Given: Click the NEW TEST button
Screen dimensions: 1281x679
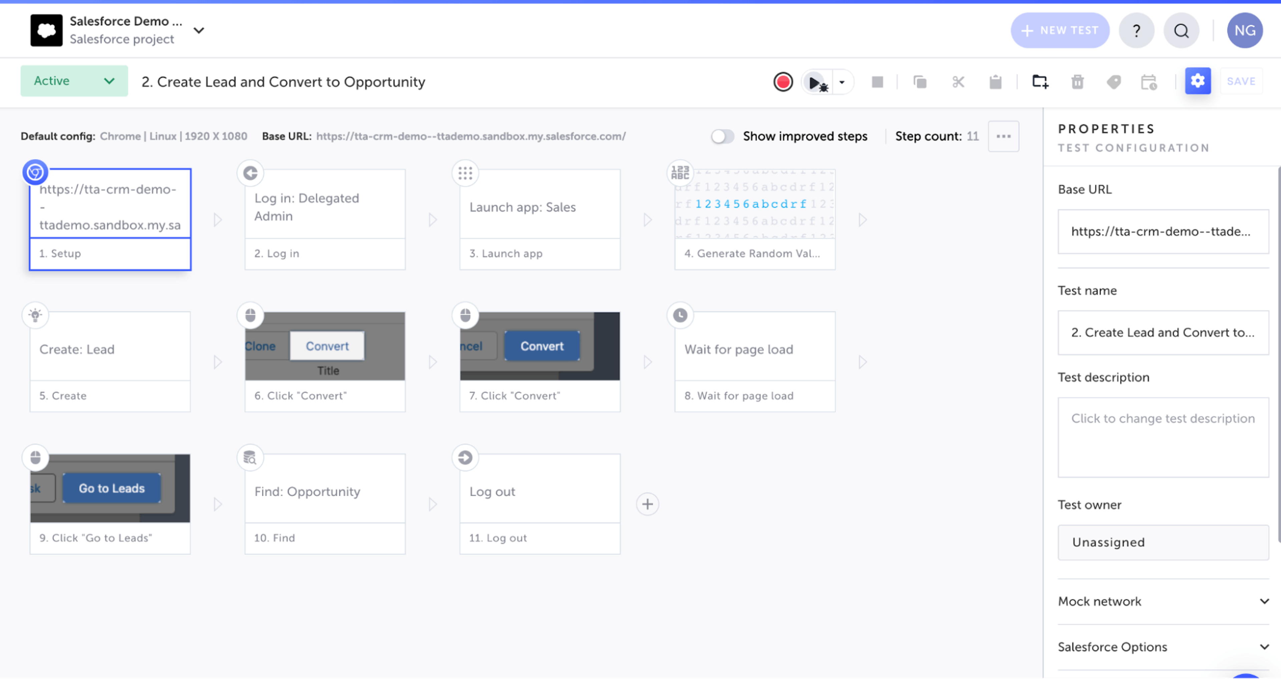Looking at the screenshot, I should click(x=1060, y=30).
